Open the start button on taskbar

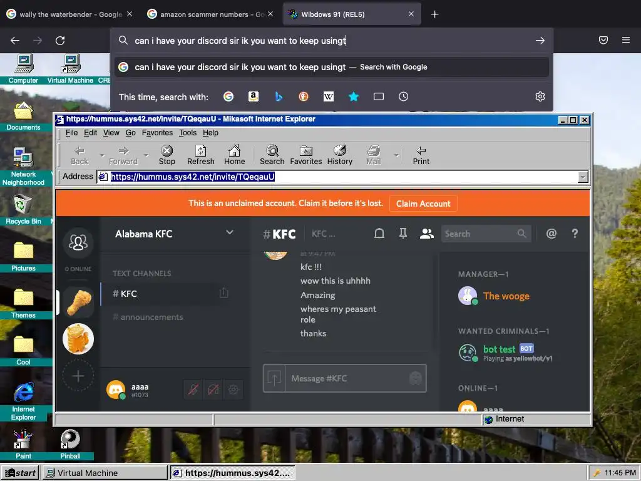pos(20,473)
